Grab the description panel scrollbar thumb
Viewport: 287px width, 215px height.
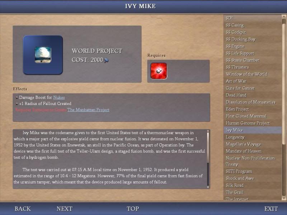pos(208,147)
